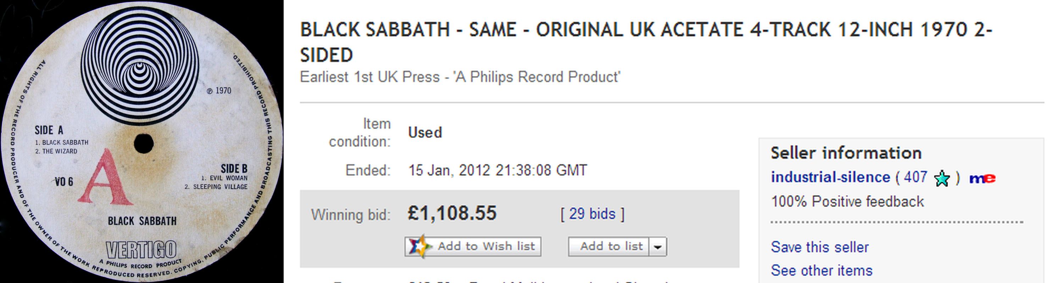Select Save this seller link

point(819,247)
